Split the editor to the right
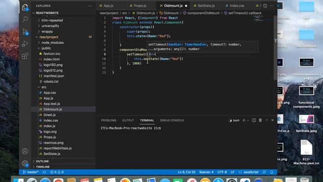This screenshot has height=182, width=323. (x=265, y=6)
